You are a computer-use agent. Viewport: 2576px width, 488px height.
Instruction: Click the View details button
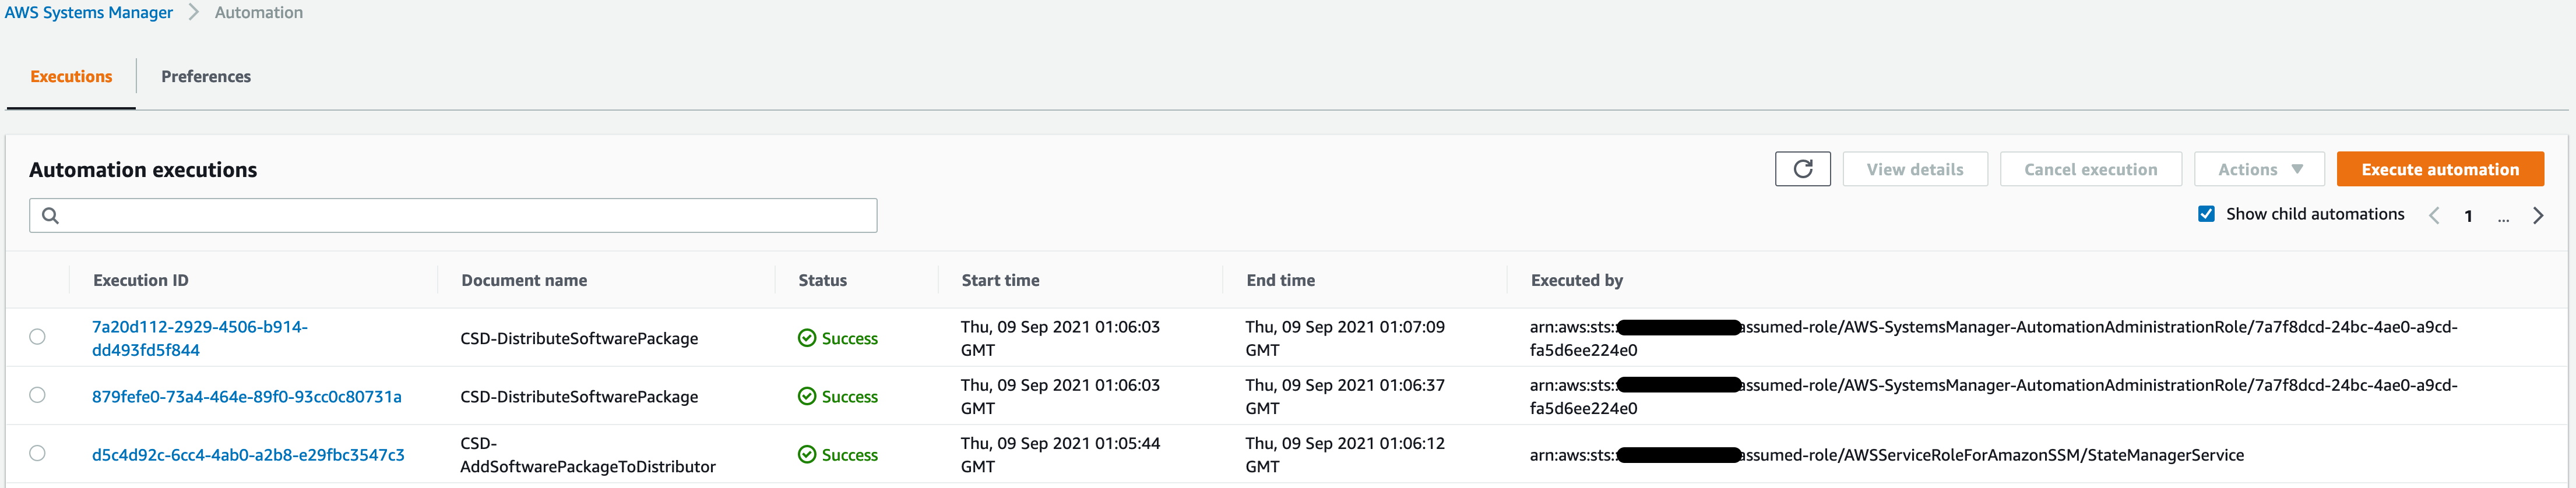point(1915,169)
